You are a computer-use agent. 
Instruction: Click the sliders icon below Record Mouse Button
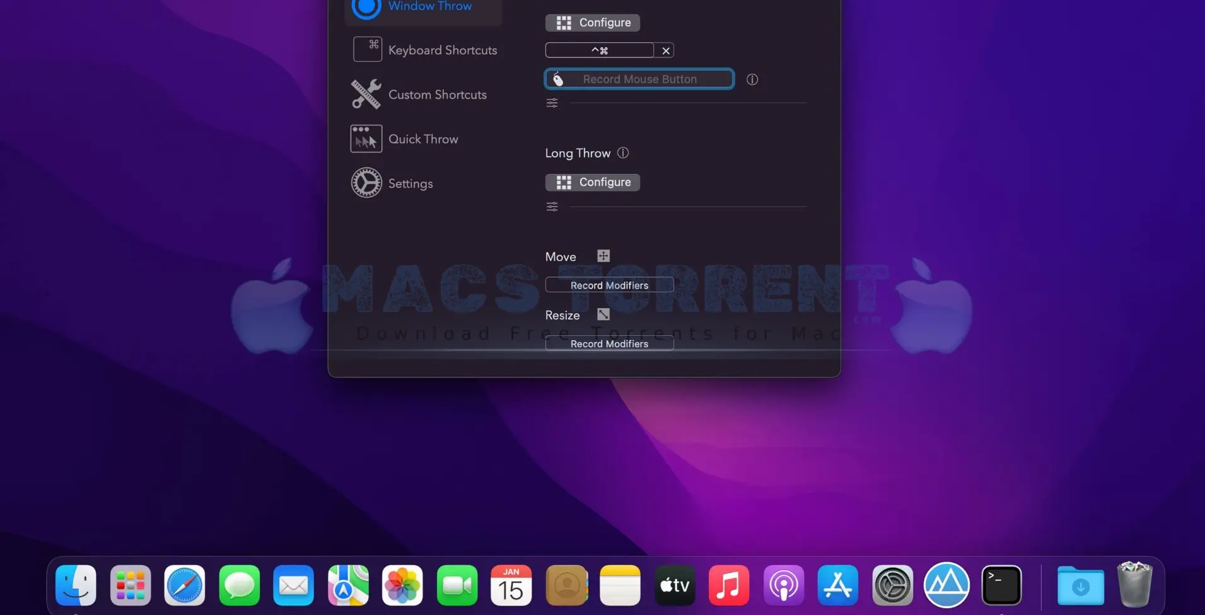click(x=552, y=103)
